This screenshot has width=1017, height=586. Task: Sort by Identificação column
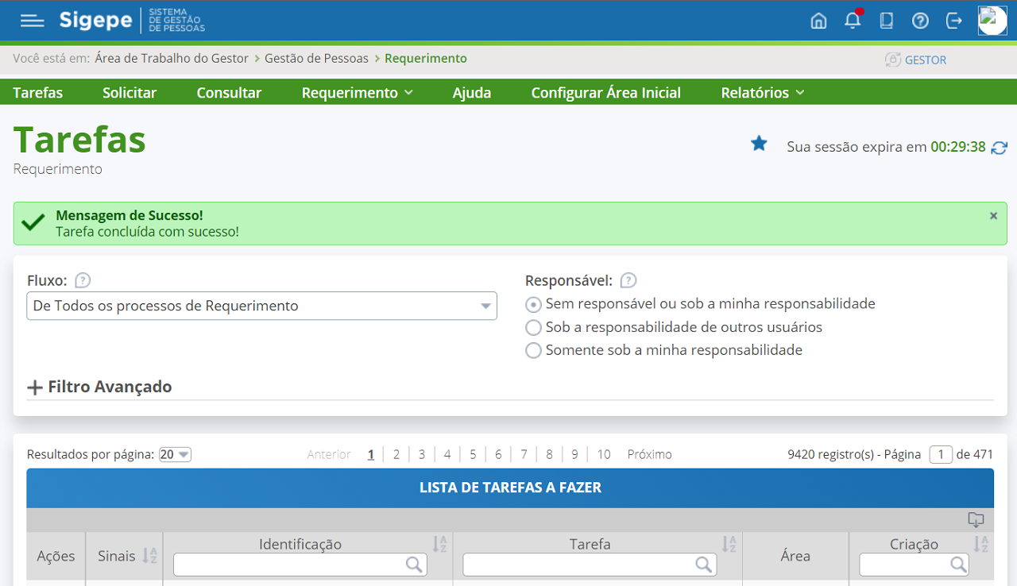point(439,544)
